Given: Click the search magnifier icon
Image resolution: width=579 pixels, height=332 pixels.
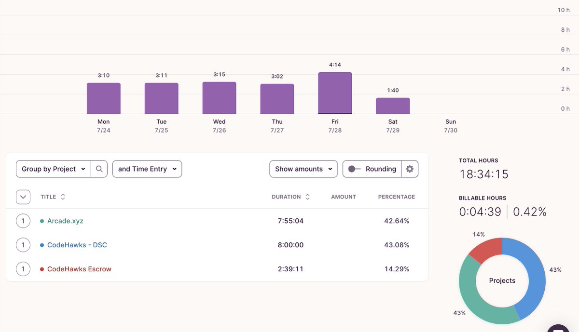Looking at the screenshot, I should [99, 169].
